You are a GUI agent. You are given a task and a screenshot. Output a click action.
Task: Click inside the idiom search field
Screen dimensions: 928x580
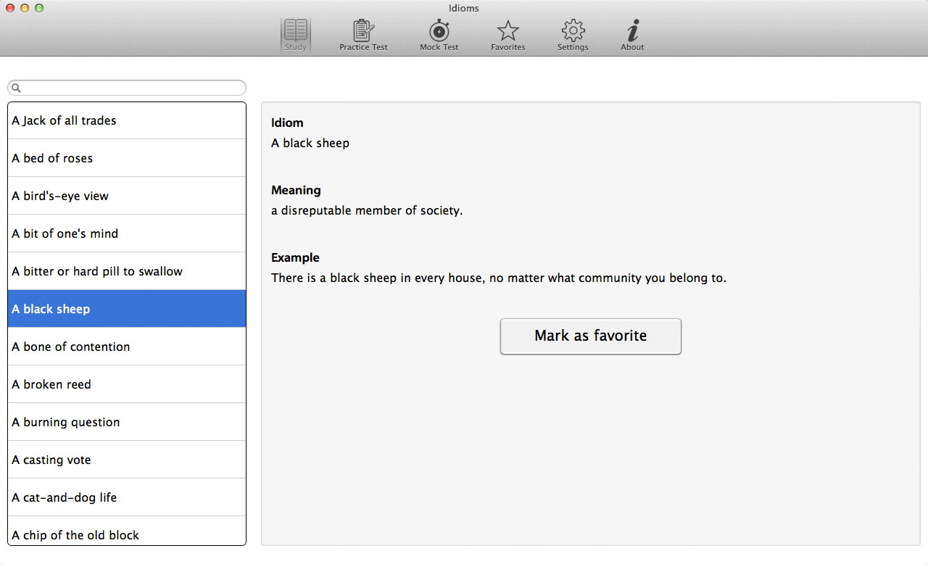tap(130, 88)
